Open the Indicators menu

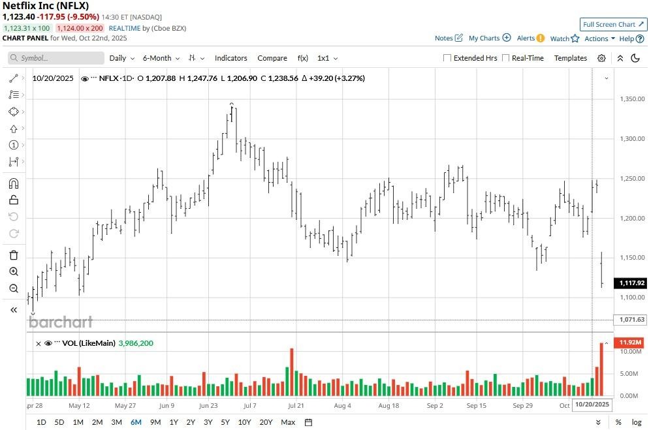point(230,58)
